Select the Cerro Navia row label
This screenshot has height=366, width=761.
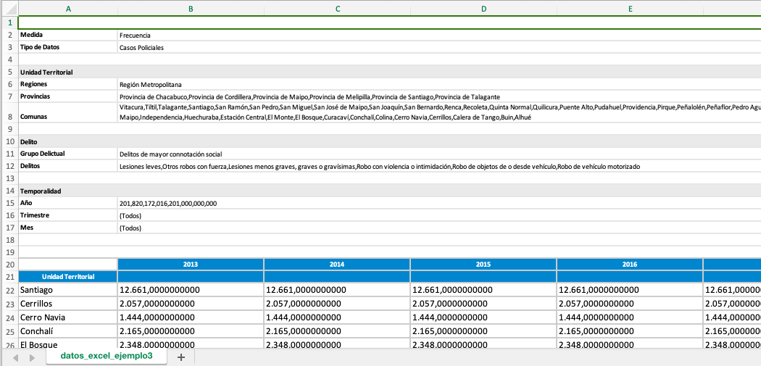[x=68, y=317]
